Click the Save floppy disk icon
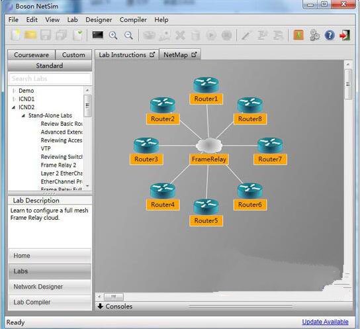Viewport: 362px width, 329px height. coord(46,35)
